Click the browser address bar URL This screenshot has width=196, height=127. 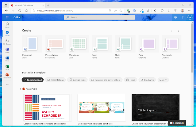click(55, 11)
